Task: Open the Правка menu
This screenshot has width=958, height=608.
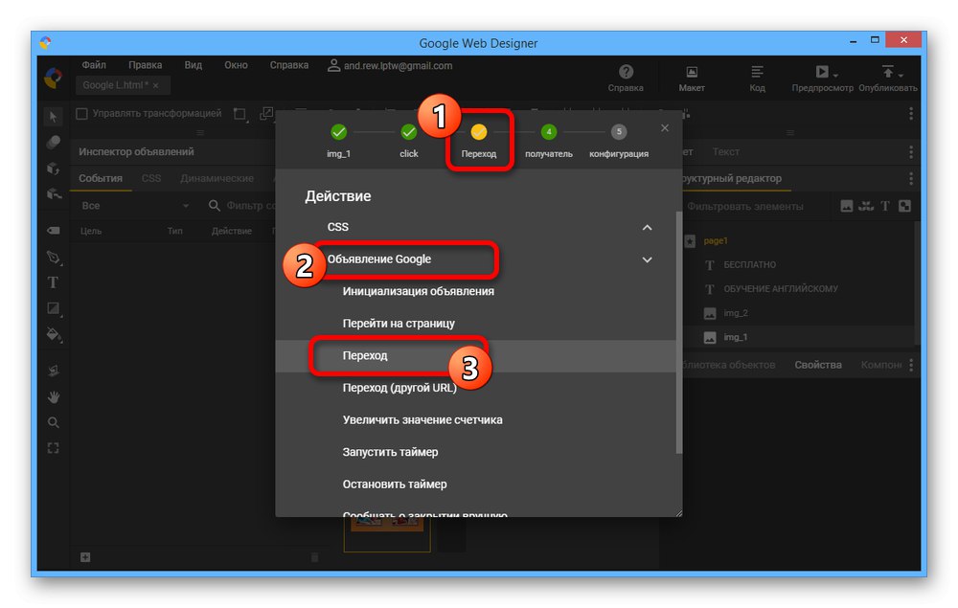Action: coord(145,65)
